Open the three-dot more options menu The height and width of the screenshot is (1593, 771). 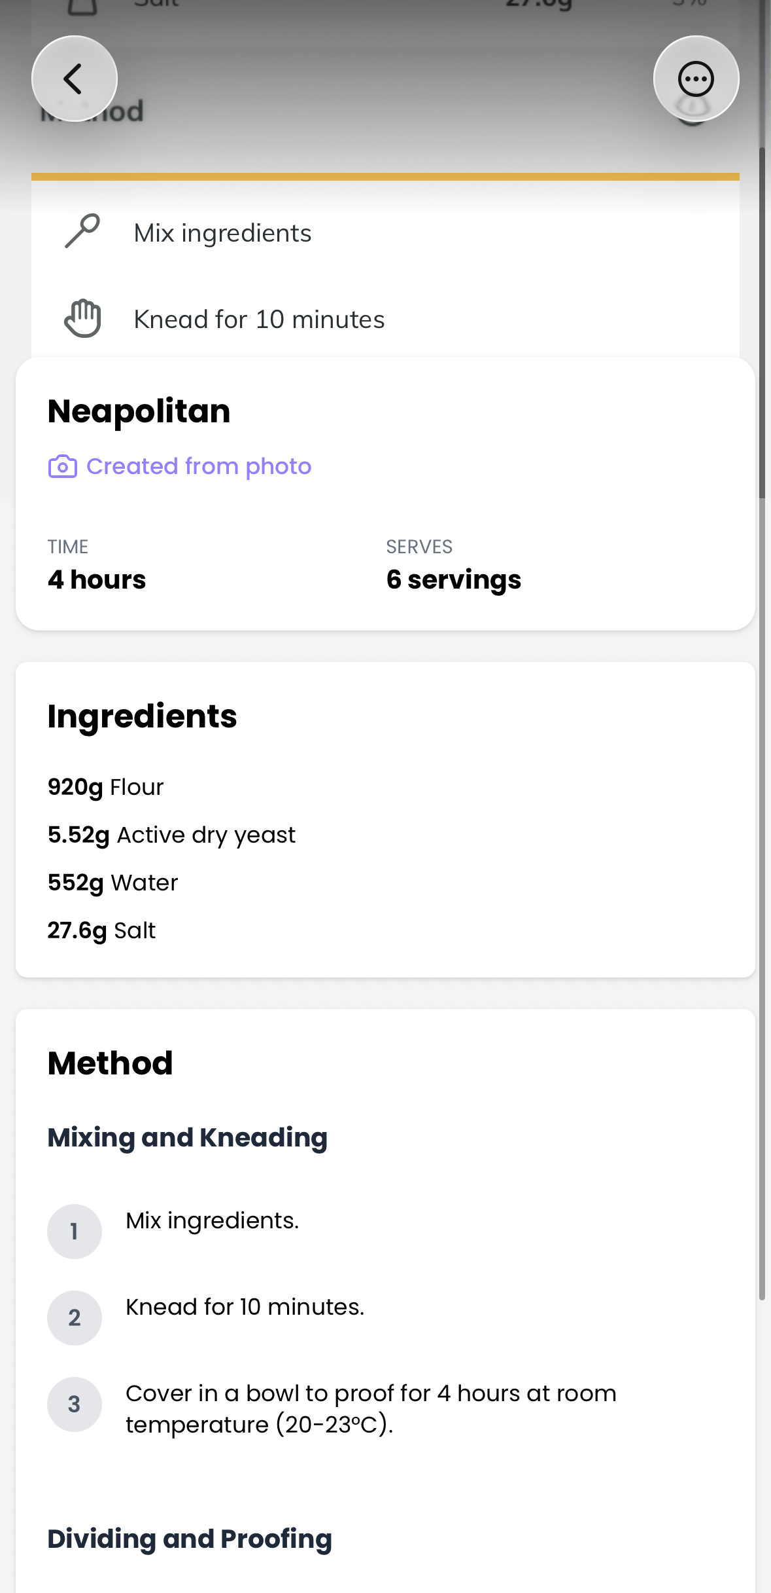[x=696, y=79]
